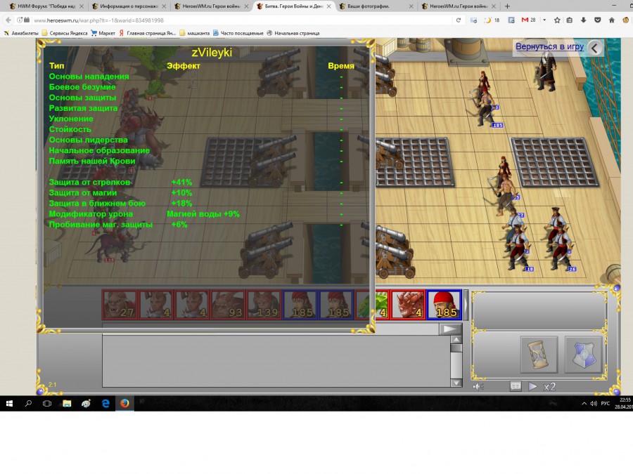The image size is (633, 474).
Task: Show hidden system tray icons
Action: coord(584,404)
